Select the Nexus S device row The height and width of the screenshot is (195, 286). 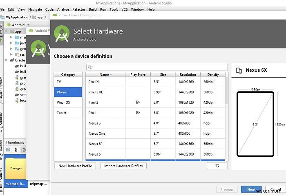(x=155, y=123)
